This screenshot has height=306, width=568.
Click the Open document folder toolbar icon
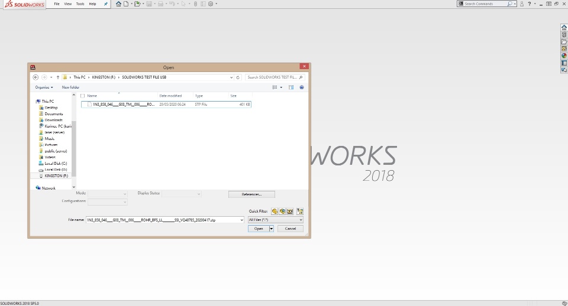(137, 4)
